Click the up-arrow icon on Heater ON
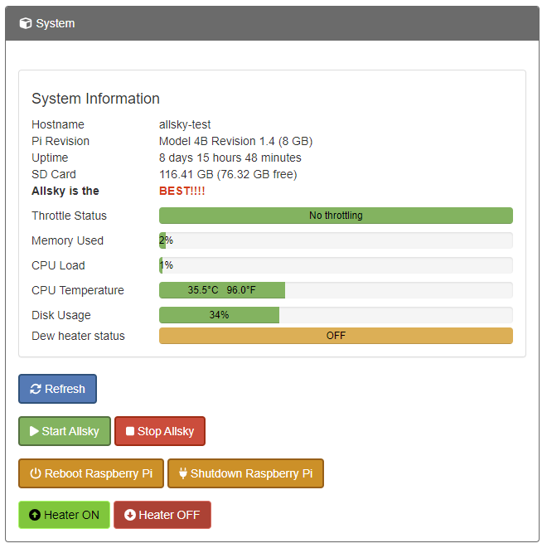Viewport: 547px width, 548px height. pos(35,515)
